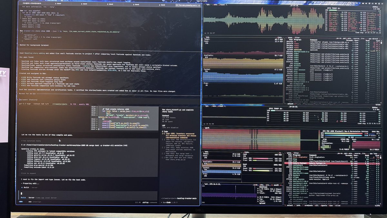Screen dimensions: 387x218
Task: Click the Build agent label below the input
Action: point(23,197)
